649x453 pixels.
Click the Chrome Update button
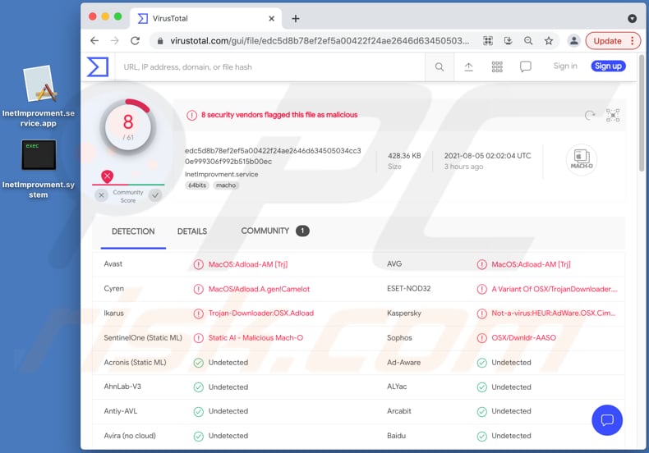pos(607,41)
